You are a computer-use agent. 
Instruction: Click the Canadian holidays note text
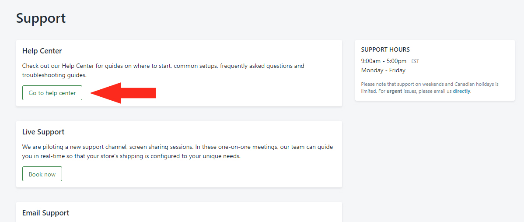pyautogui.click(x=430, y=88)
